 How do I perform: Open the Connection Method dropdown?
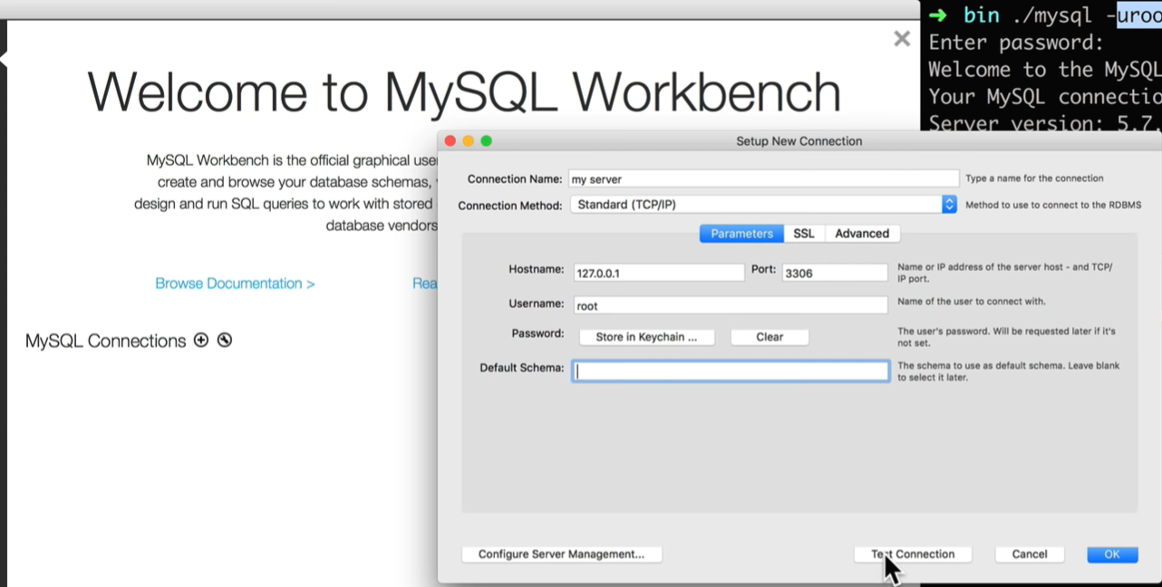763,205
